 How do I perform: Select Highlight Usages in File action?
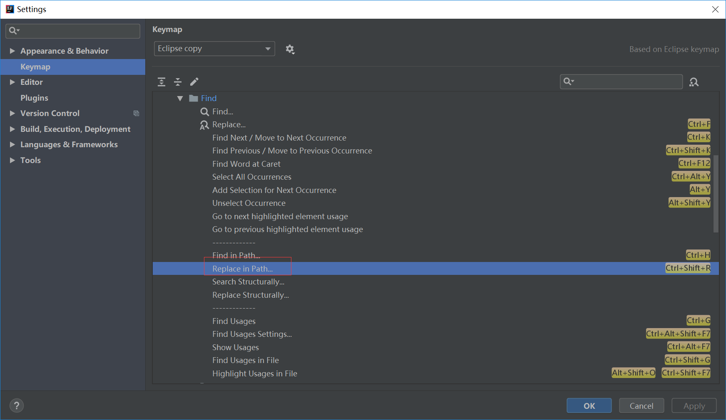[x=435, y=373]
